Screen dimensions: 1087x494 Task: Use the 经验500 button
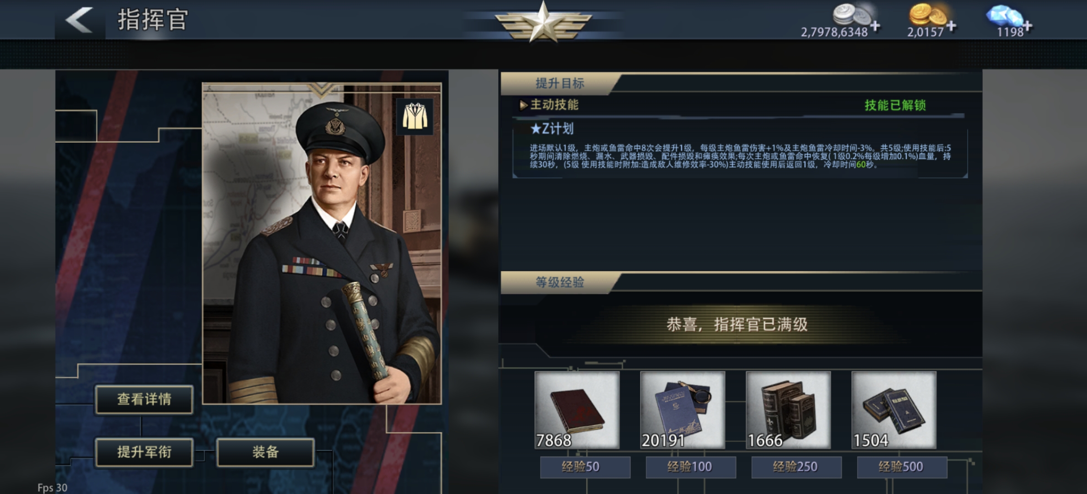coord(902,467)
